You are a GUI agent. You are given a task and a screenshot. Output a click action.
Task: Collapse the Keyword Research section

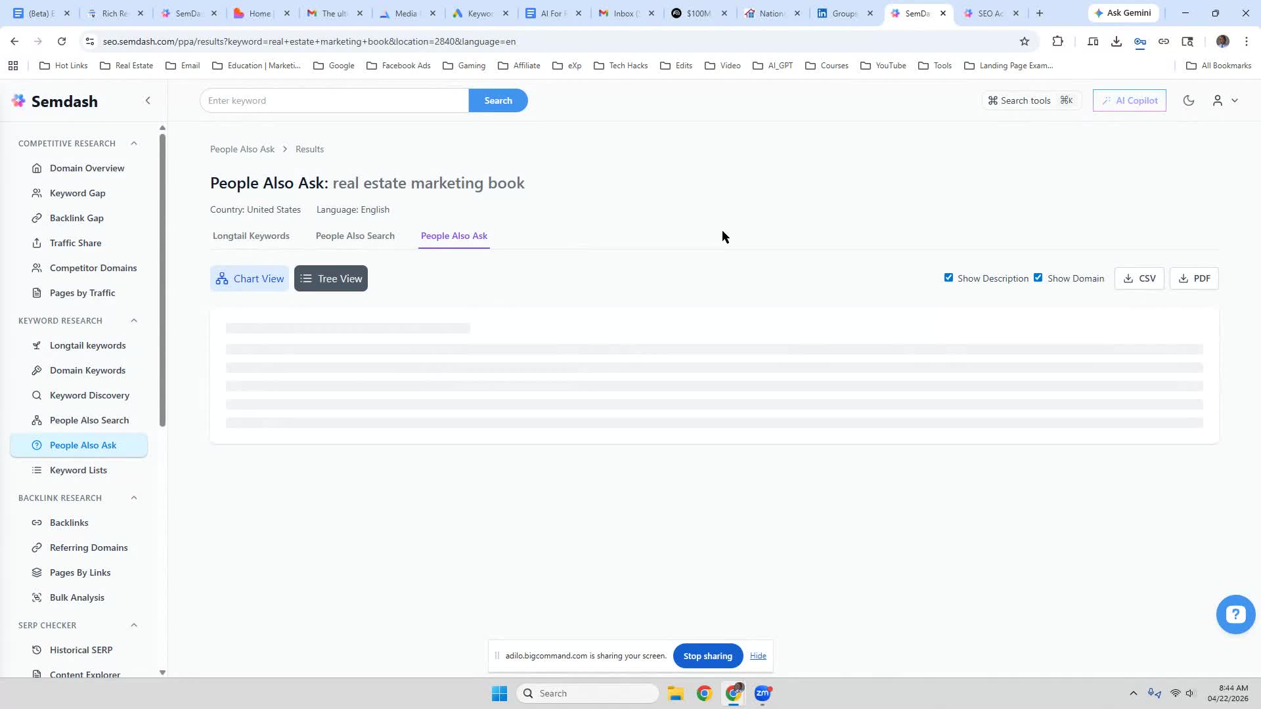pos(134,320)
